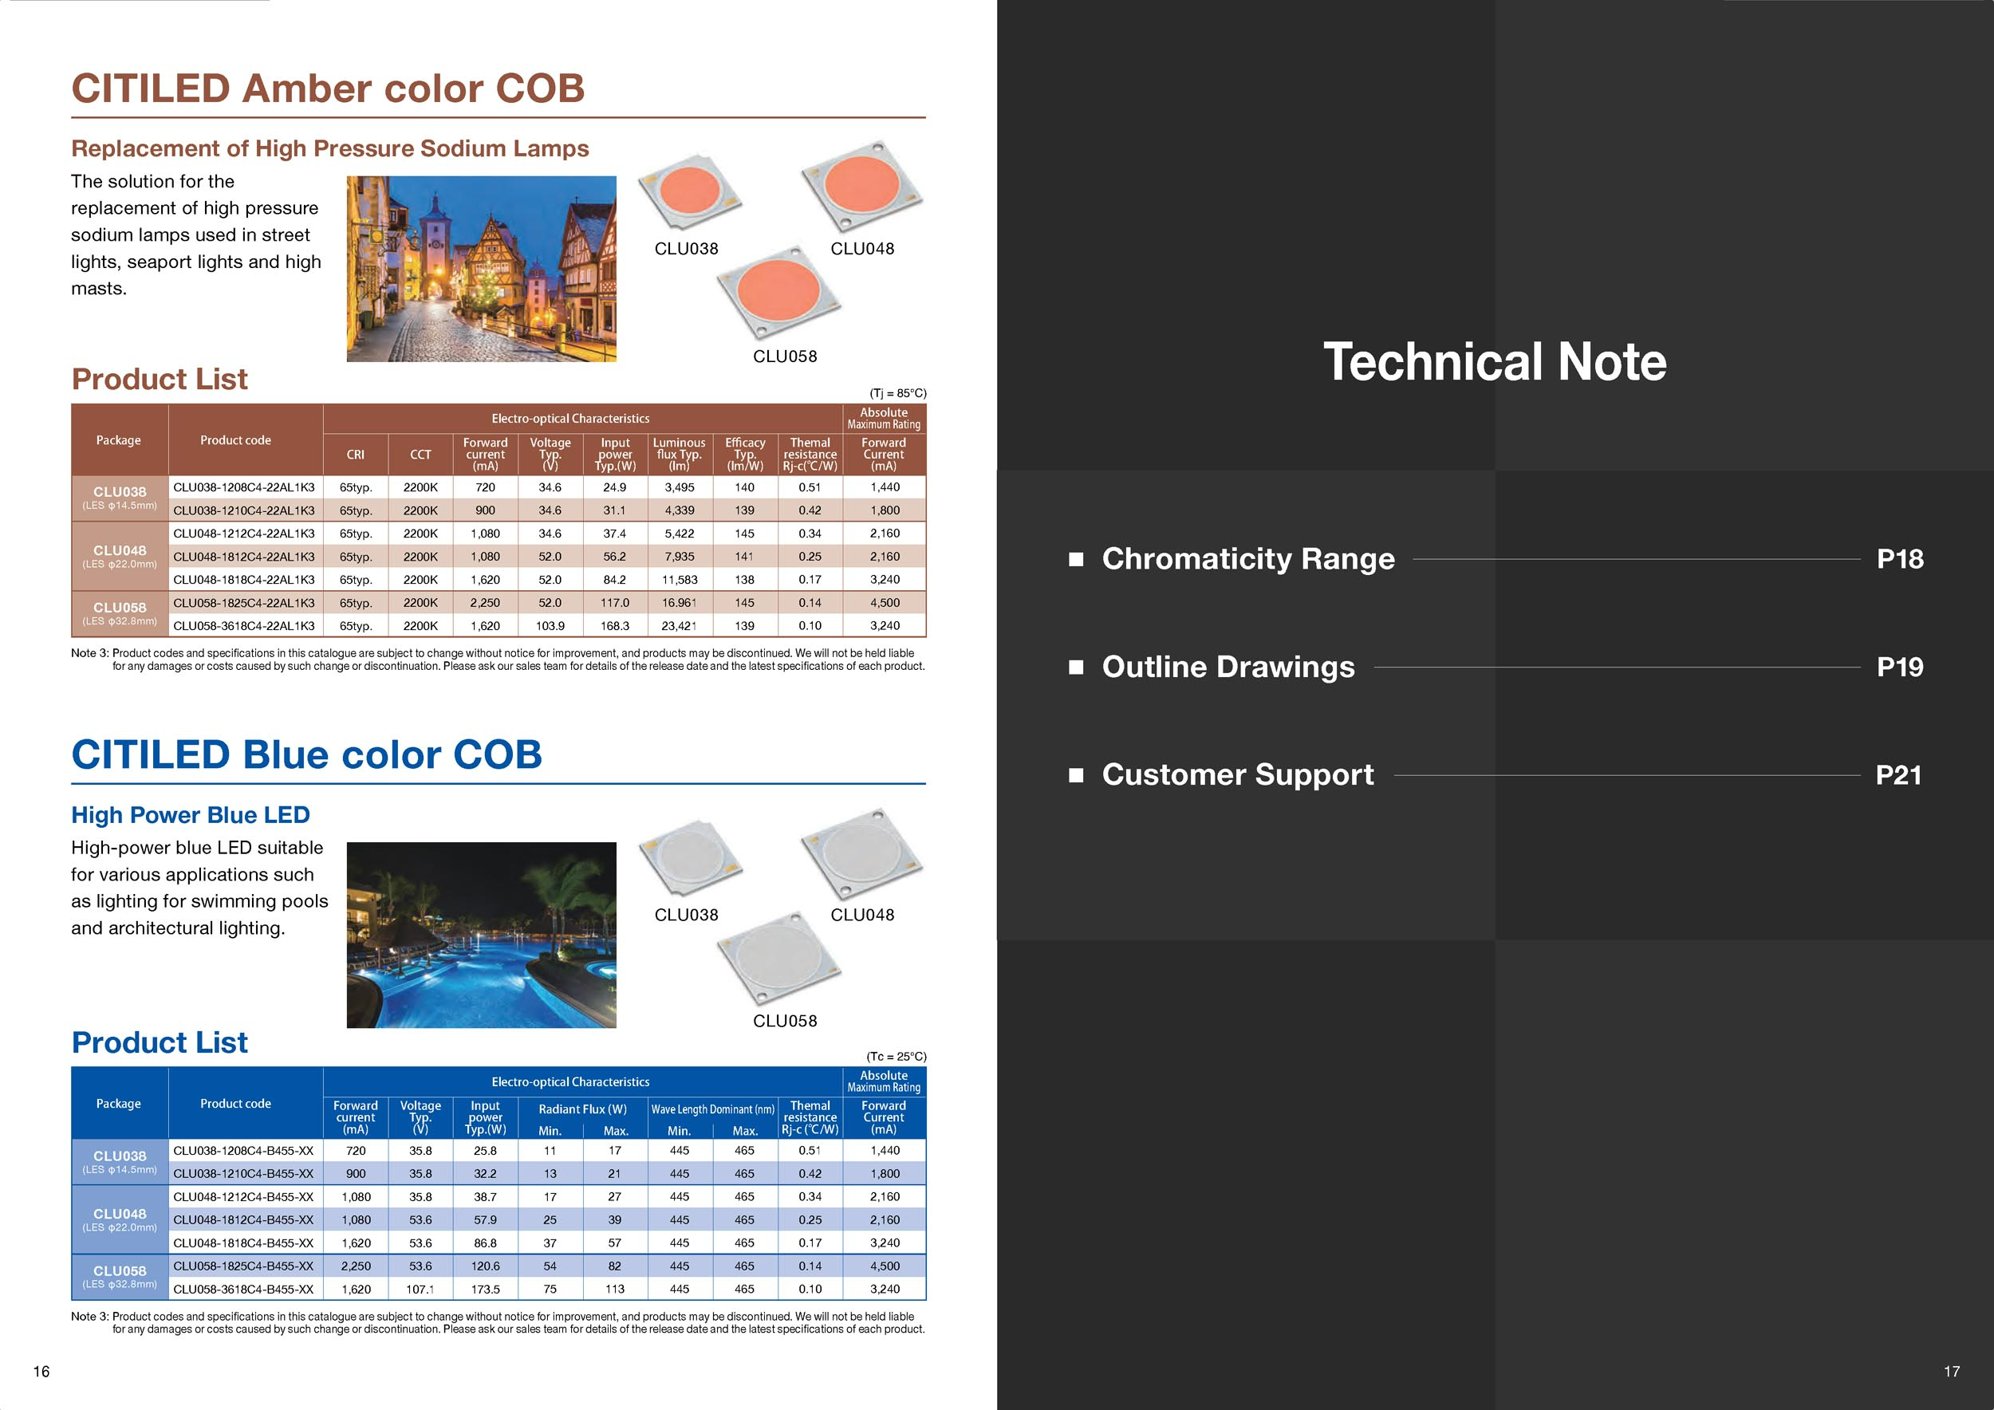Click the luminous flux value 23,421
Screen dimensions: 1994x1410
tap(679, 625)
